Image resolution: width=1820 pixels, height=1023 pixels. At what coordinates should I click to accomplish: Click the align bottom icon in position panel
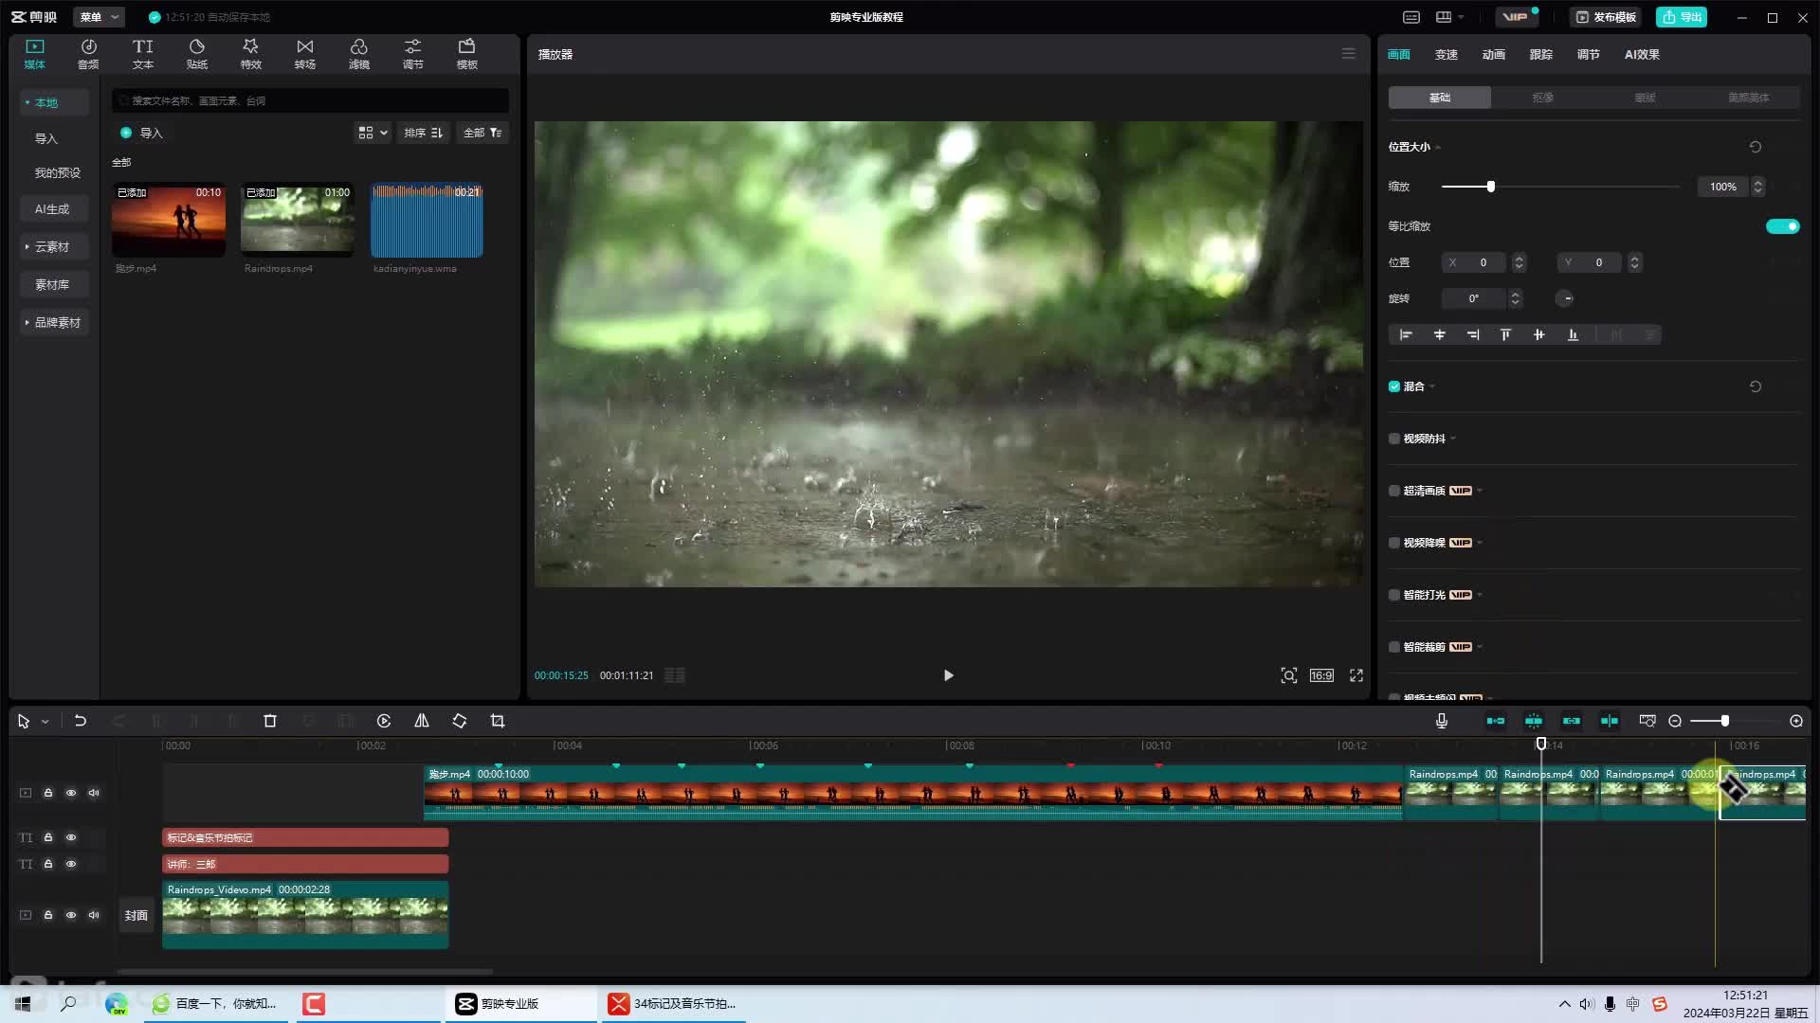pyautogui.click(x=1573, y=334)
